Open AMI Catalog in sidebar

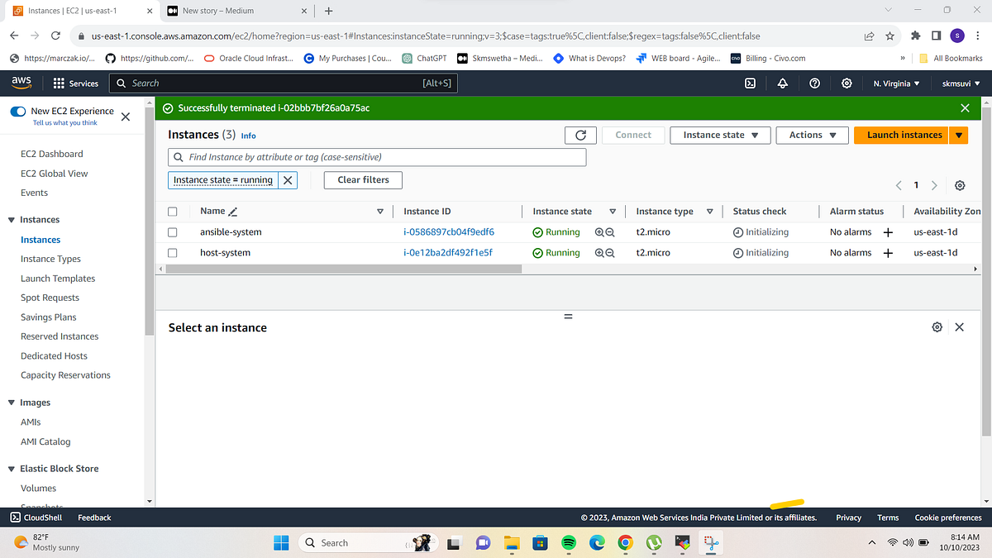point(45,441)
